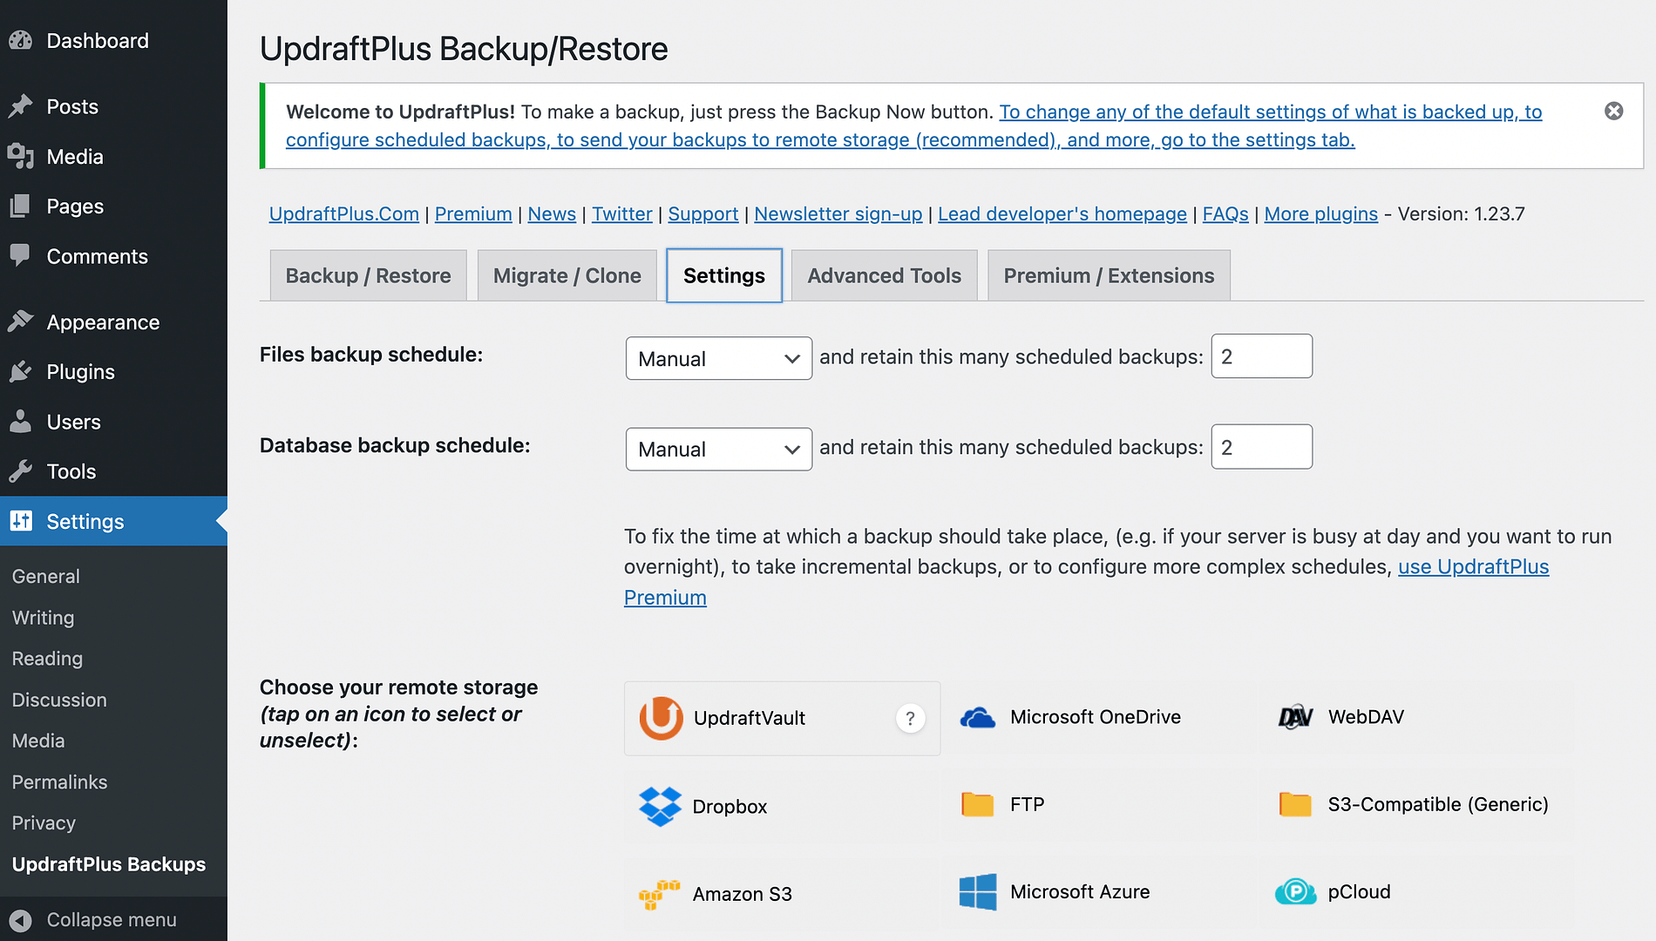Select the Microsoft OneDrive cloud icon

tap(978, 717)
